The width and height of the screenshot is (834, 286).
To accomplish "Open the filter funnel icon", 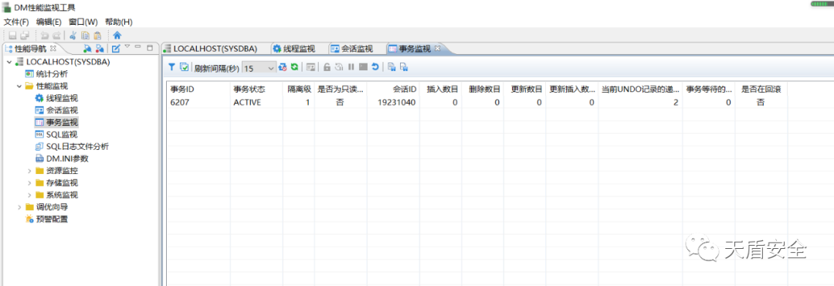I will [x=172, y=67].
